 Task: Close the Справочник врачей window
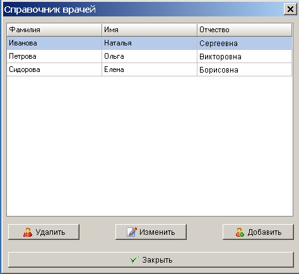(290, 9)
